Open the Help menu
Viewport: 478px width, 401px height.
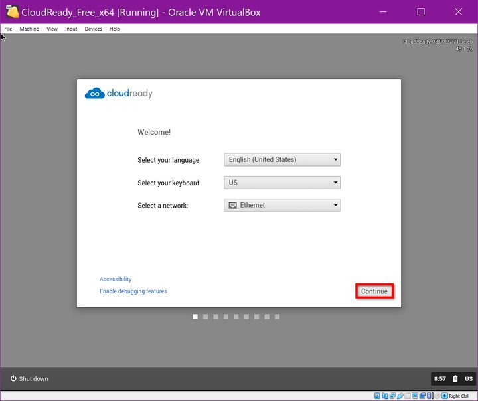(x=115, y=29)
